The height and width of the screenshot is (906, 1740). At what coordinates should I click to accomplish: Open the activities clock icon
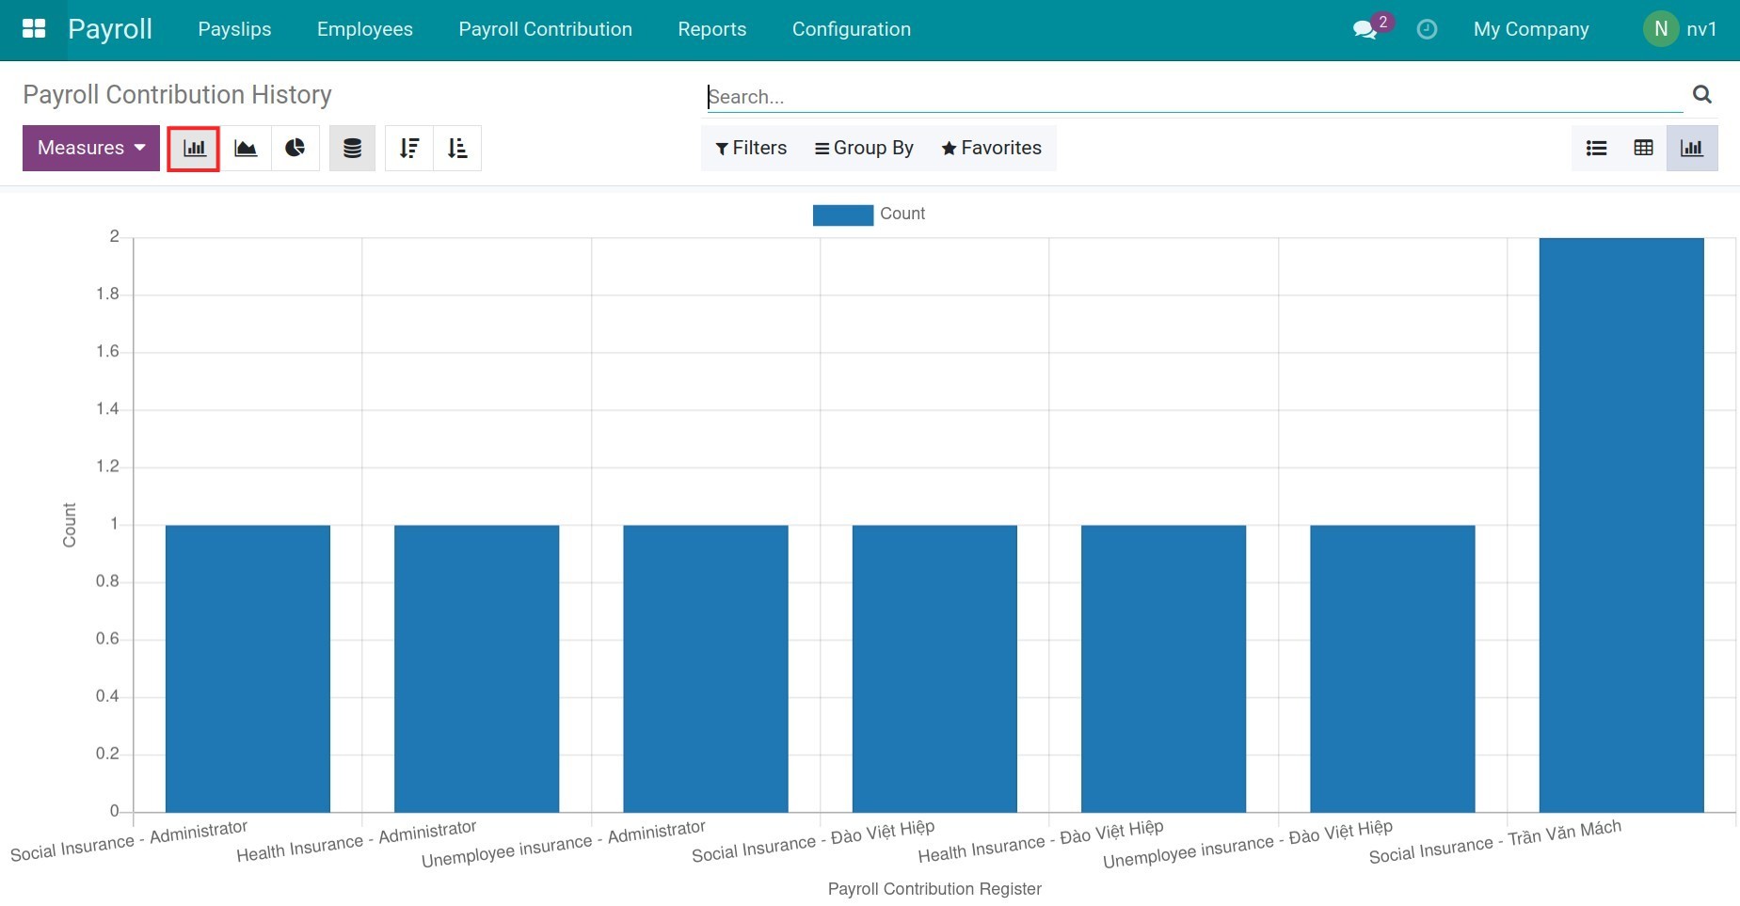tap(1427, 29)
